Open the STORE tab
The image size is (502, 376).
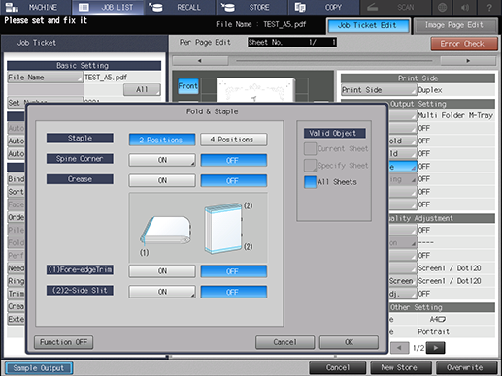coord(251,7)
